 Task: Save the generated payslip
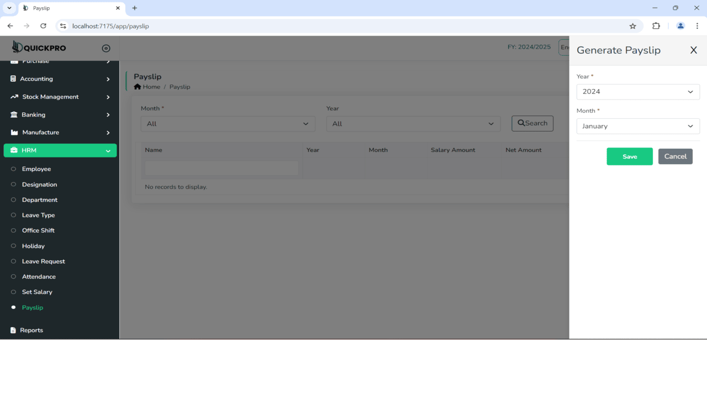click(629, 156)
